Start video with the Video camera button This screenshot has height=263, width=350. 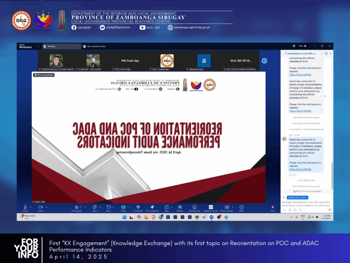click(41, 208)
